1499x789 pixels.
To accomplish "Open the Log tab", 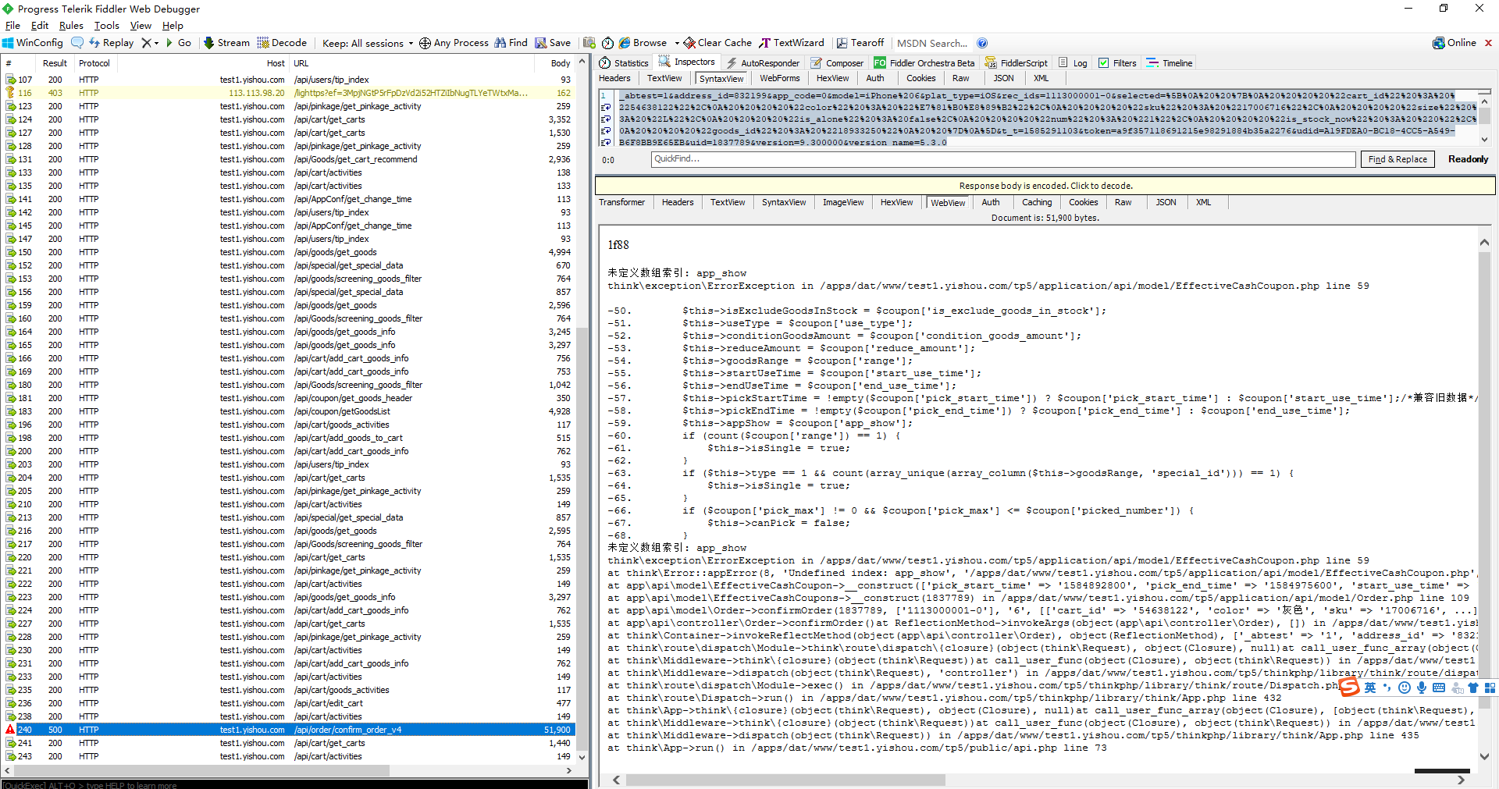I will click(1073, 63).
